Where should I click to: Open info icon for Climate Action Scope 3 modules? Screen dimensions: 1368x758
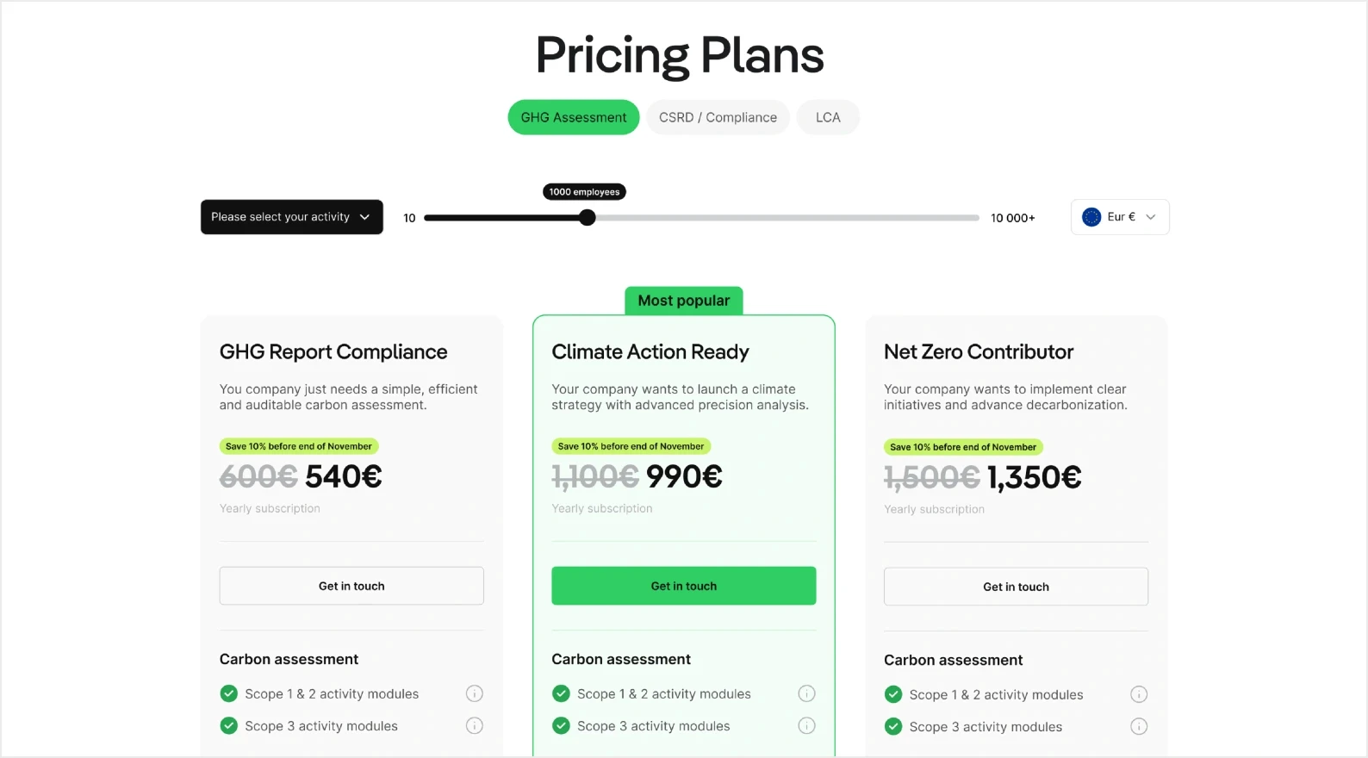[x=806, y=725]
